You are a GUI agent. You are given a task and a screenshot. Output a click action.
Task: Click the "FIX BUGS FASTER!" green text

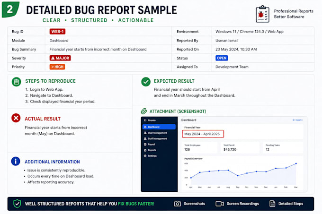point(136,204)
